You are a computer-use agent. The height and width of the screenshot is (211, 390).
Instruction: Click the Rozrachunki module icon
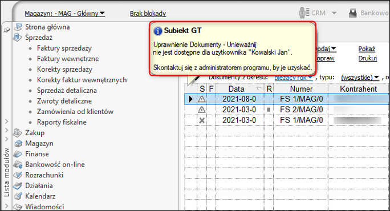click(18, 175)
